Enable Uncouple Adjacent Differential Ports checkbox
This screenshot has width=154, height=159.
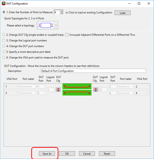click(x=67, y=35)
